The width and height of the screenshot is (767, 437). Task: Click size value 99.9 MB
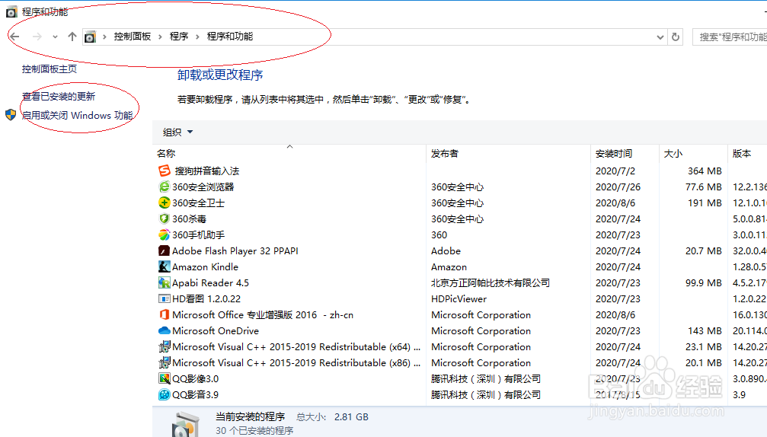pos(704,283)
